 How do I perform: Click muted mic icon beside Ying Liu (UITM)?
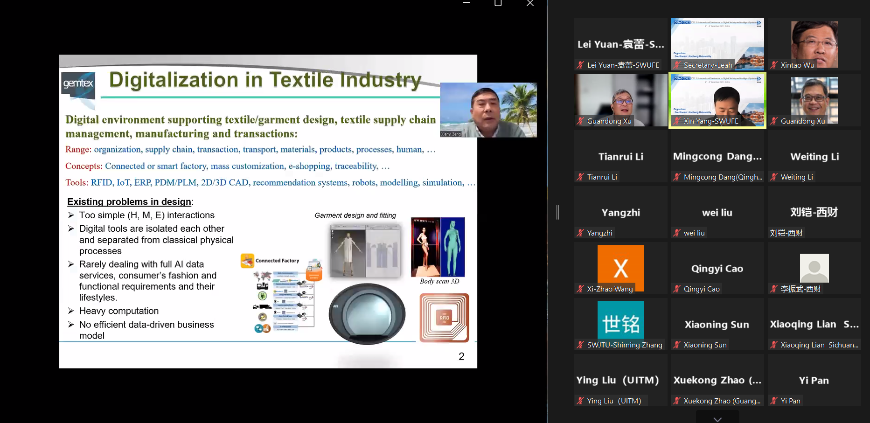point(580,401)
